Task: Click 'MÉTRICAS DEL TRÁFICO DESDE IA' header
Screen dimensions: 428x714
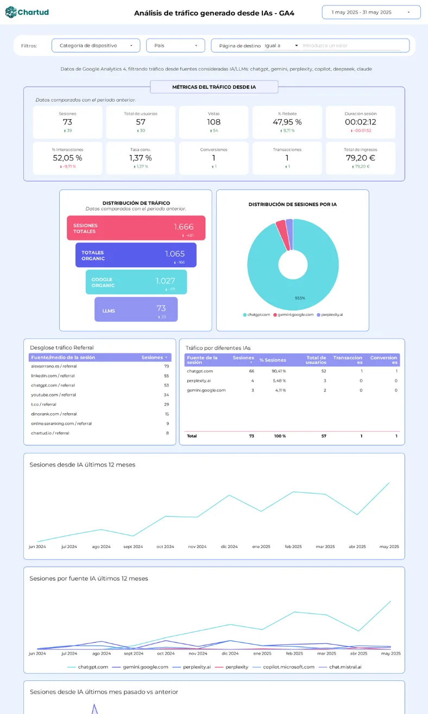Action: click(x=214, y=87)
